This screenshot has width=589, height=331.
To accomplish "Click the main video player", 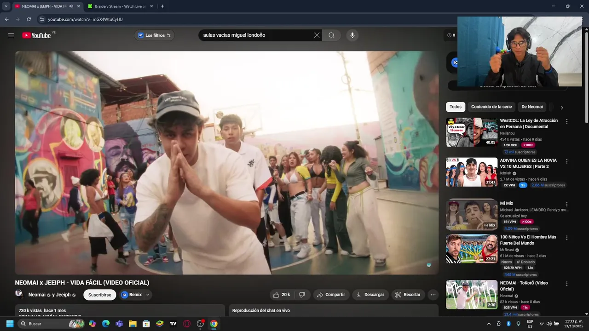I will pos(227,163).
